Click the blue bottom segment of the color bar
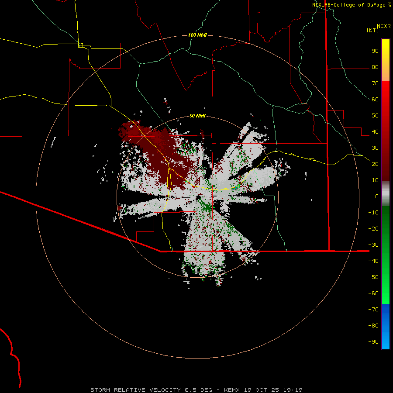Image resolution: width=393 pixels, height=393 pixels. coord(386,327)
